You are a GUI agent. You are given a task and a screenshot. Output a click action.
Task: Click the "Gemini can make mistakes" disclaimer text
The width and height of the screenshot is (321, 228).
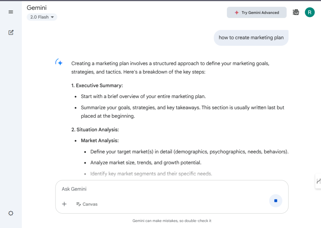(172, 221)
